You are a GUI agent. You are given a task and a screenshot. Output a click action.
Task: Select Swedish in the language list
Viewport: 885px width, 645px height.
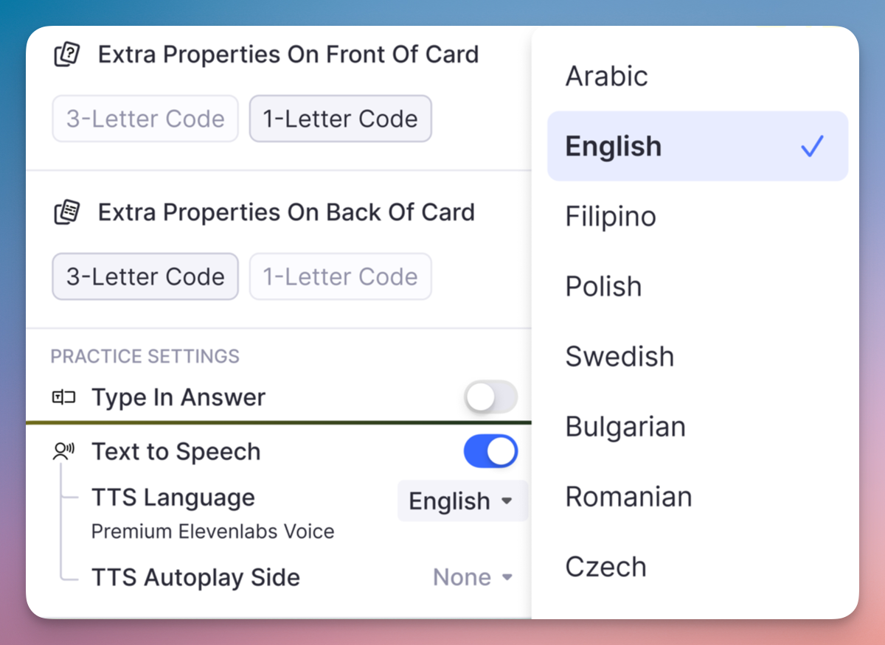(619, 357)
